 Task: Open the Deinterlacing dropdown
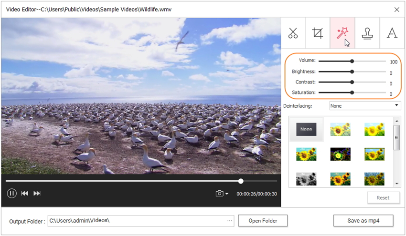coord(365,105)
